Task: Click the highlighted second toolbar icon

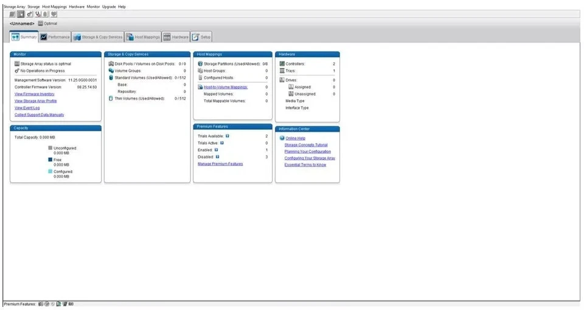Action: pos(21,14)
